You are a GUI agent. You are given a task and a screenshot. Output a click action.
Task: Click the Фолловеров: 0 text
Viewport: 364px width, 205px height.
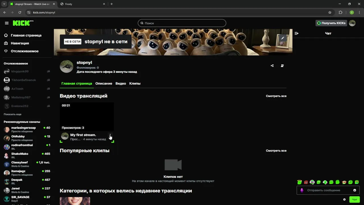pos(88,68)
